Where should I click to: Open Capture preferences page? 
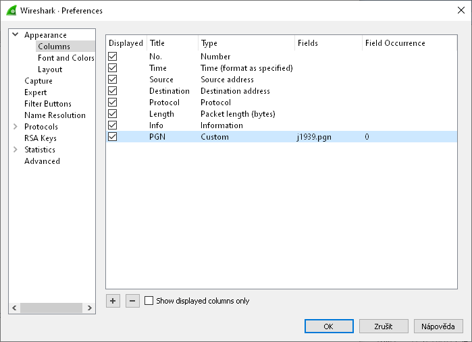pyautogui.click(x=38, y=81)
